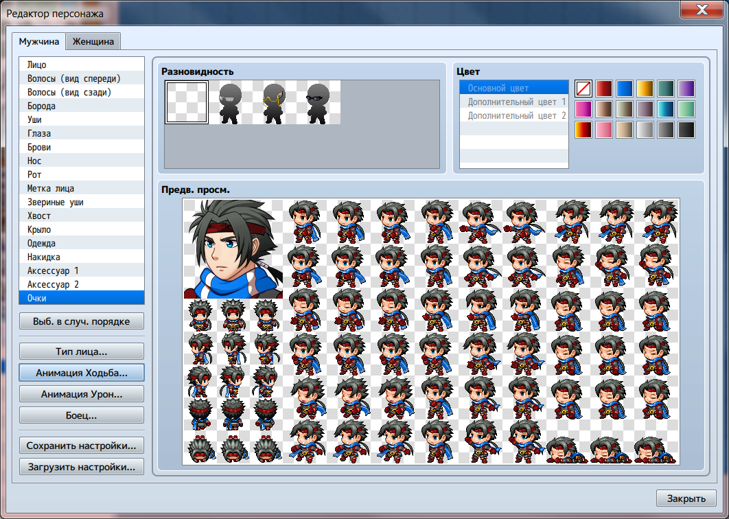Open the Анимация Ходьба dialog

click(x=82, y=373)
